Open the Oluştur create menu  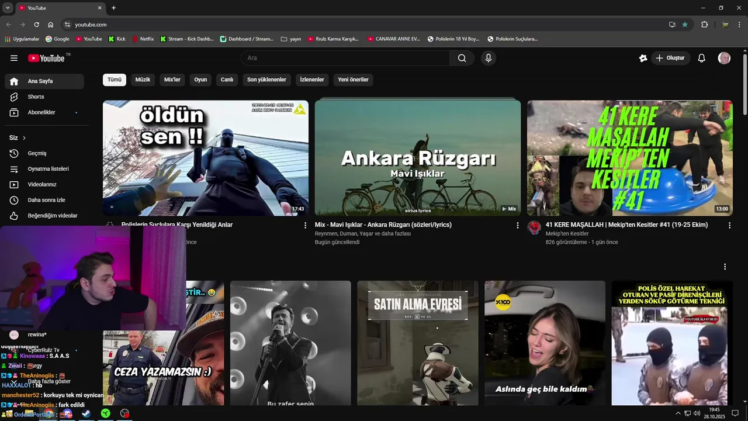(x=670, y=58)
